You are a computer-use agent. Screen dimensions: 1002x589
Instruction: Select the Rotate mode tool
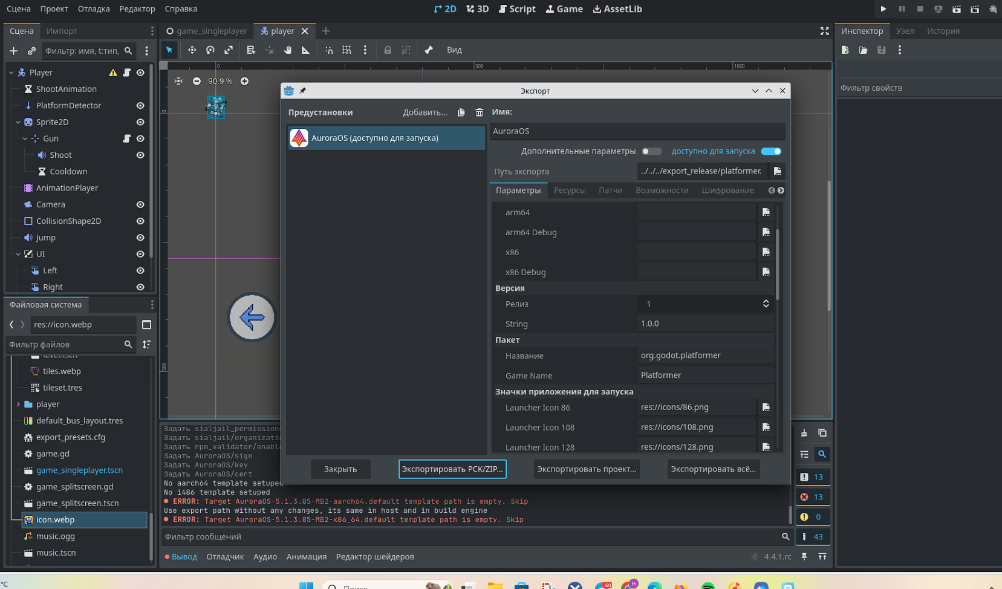click(x=210, y=50)
